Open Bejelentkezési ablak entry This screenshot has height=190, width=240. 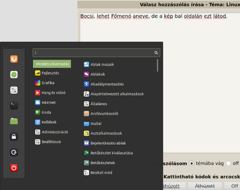pos(105,143)
